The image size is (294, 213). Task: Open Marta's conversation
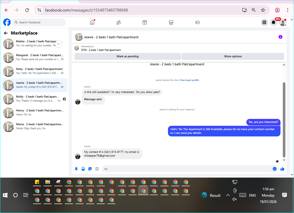pyautogui.click(x=34, y=127)
